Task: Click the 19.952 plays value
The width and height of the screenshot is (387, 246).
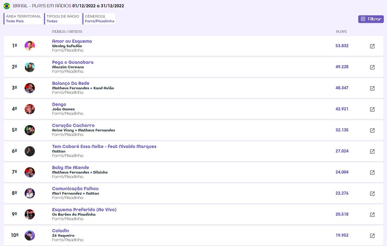Action: (x=342, y=235)
